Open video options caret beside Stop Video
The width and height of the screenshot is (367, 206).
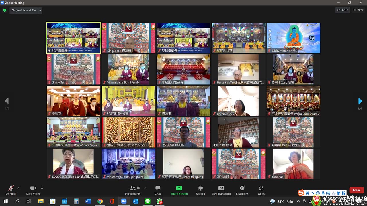click(42, 188)
